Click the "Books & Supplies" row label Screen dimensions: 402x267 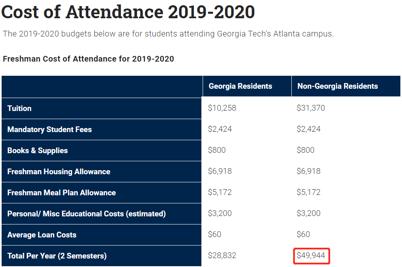tap(37, 150)
